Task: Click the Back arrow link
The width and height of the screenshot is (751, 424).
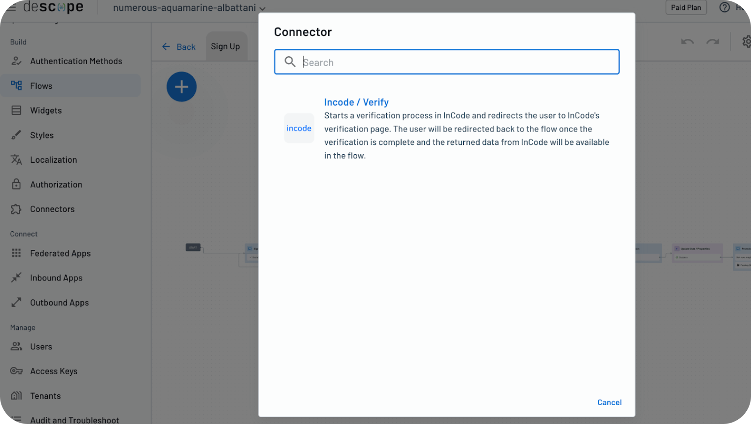Action: pyautogui.click(x=179, y=47)
